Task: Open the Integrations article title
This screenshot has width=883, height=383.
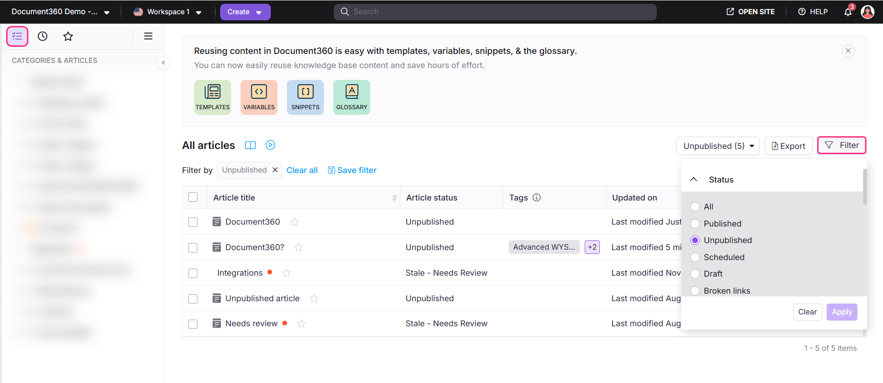Action: click(240, 273)
